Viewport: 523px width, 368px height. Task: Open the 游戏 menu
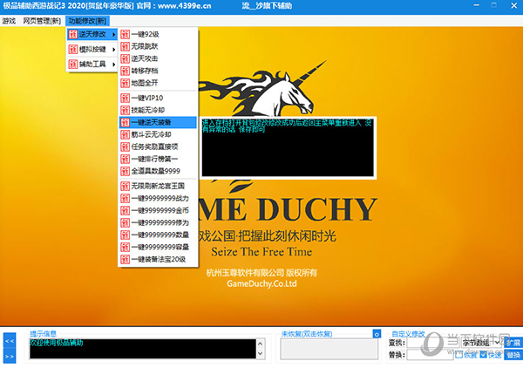click(x=9, y=21)
